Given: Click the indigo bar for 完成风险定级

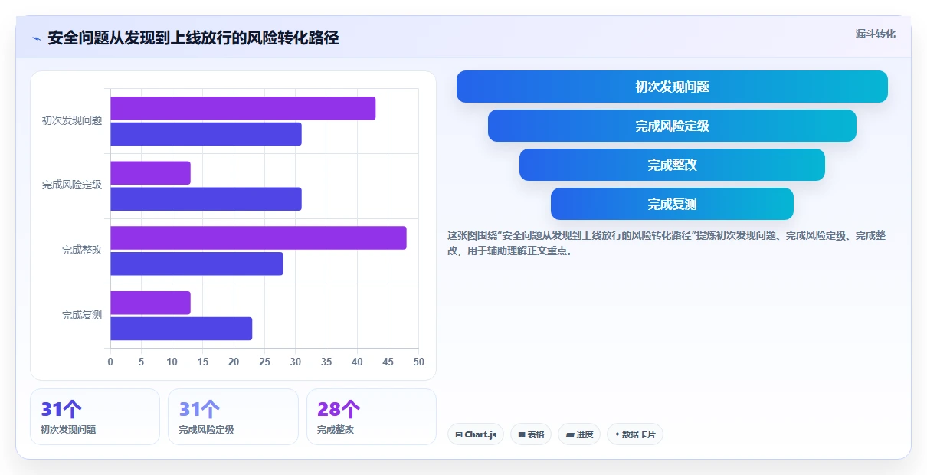Looking at the screenshot, I should (206, 199).
